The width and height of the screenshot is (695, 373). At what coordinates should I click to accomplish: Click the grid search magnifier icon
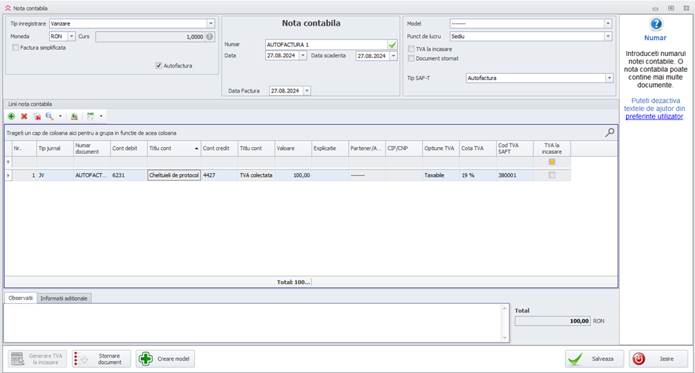(x=609, y=133)
